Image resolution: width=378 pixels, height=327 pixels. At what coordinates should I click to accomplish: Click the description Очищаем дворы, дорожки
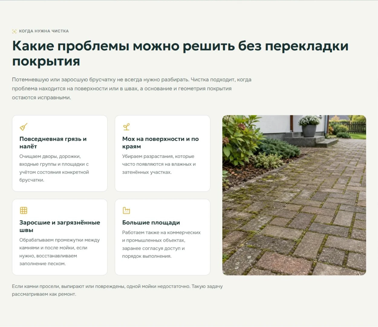coord(54,168)
